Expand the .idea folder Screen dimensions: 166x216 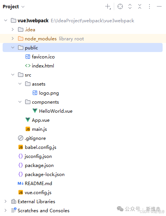click(13, 29)
